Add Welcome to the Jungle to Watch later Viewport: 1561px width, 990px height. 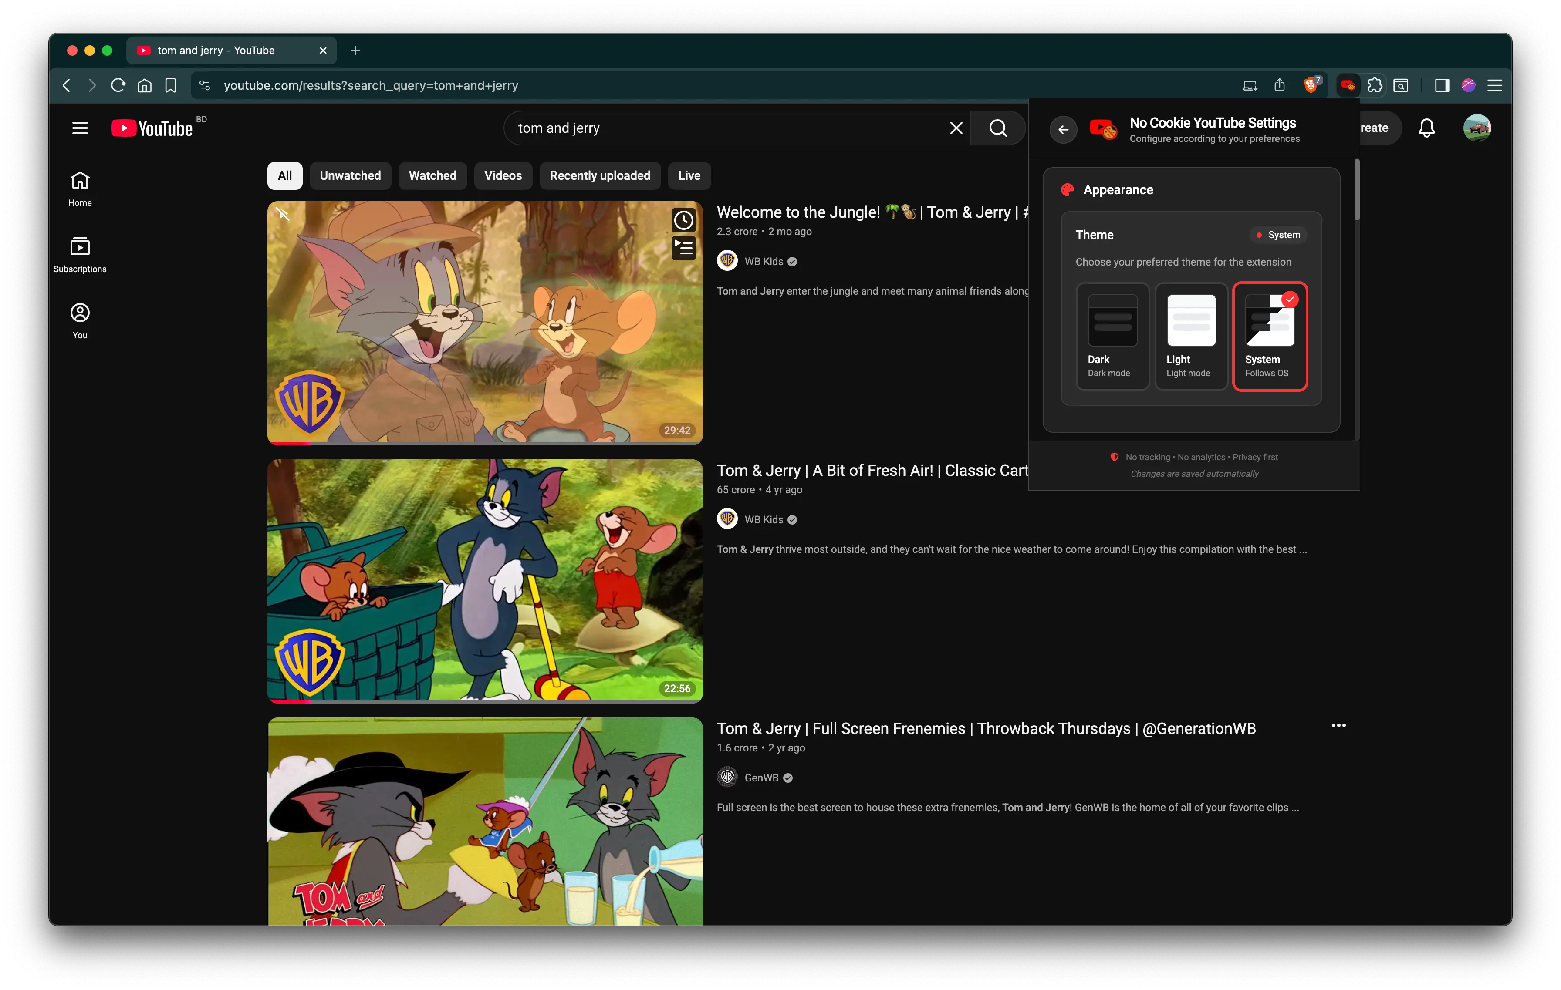point(683,220)
